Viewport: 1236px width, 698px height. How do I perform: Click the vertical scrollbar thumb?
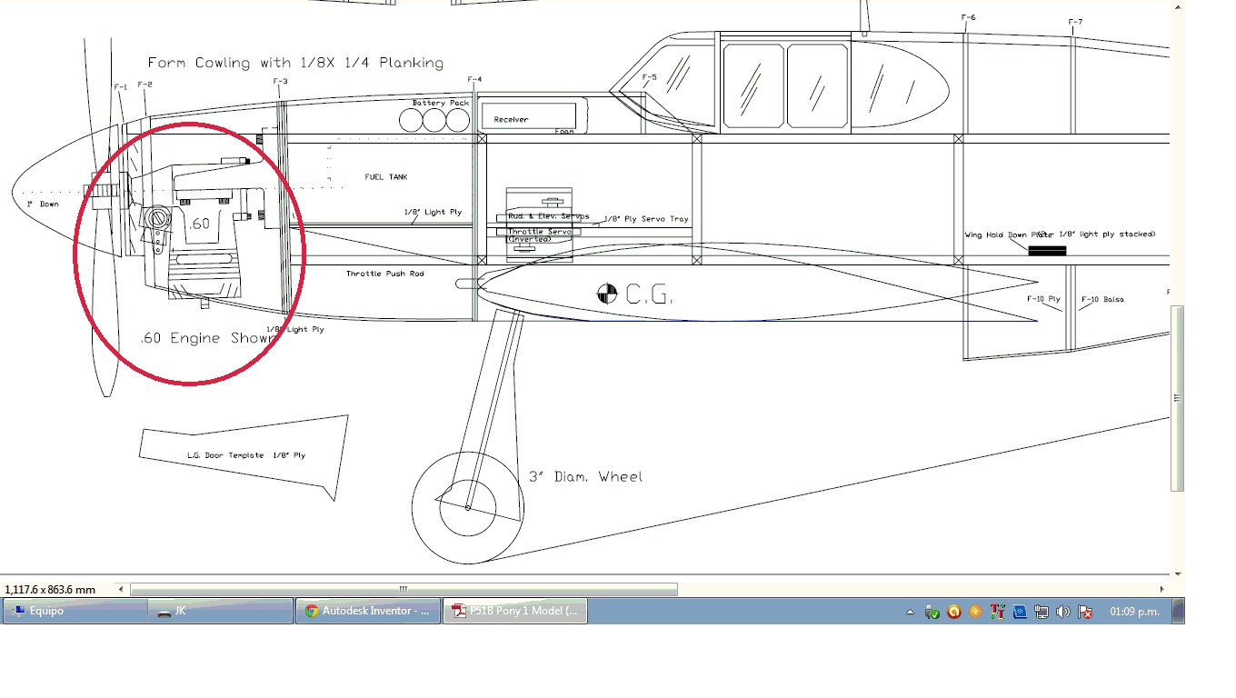pos(1179,398)
